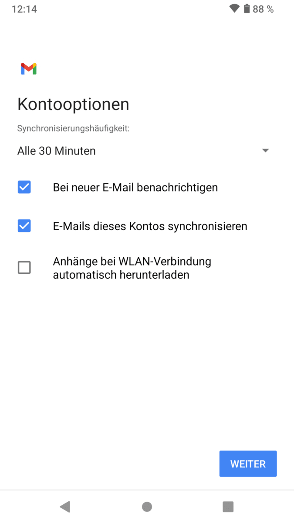Tap the Android back navigation triangle
The image size is (294, 524).
65,507
